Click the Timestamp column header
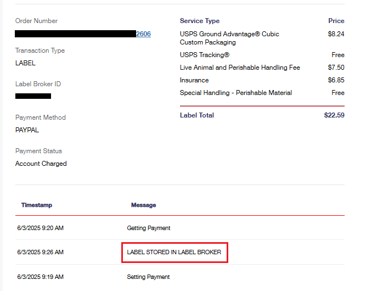 click(x=37, y=205)
